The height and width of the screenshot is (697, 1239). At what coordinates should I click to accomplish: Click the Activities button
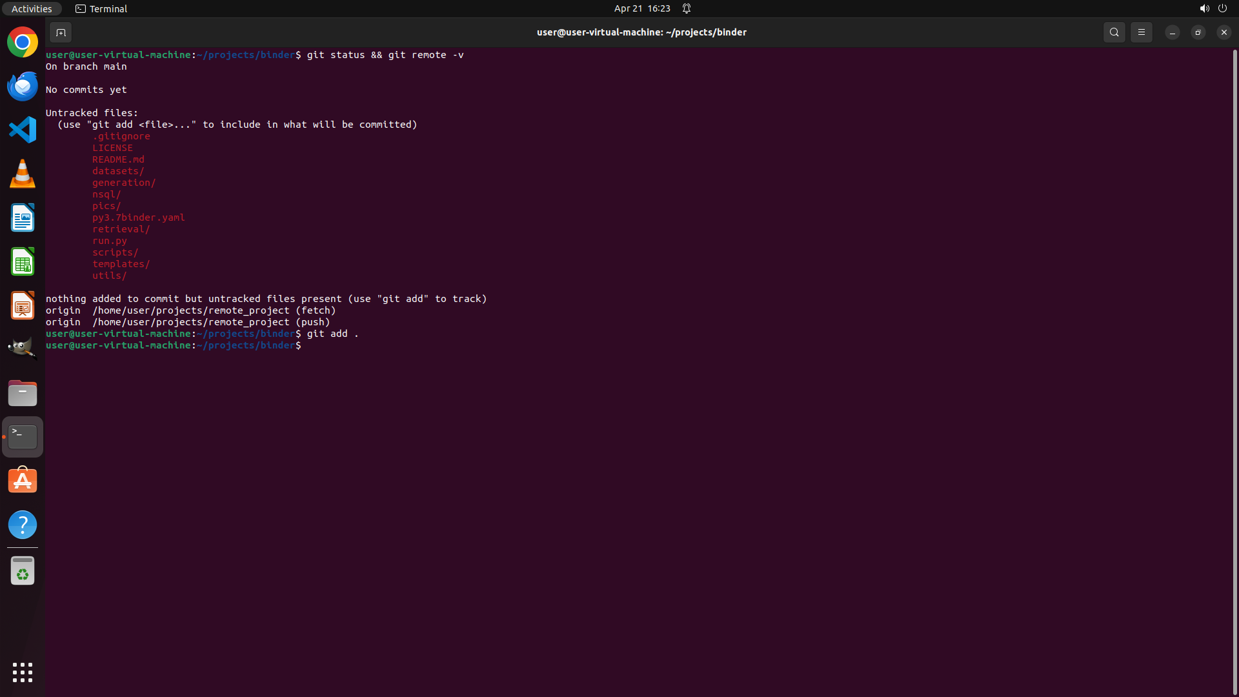point(32,8)
